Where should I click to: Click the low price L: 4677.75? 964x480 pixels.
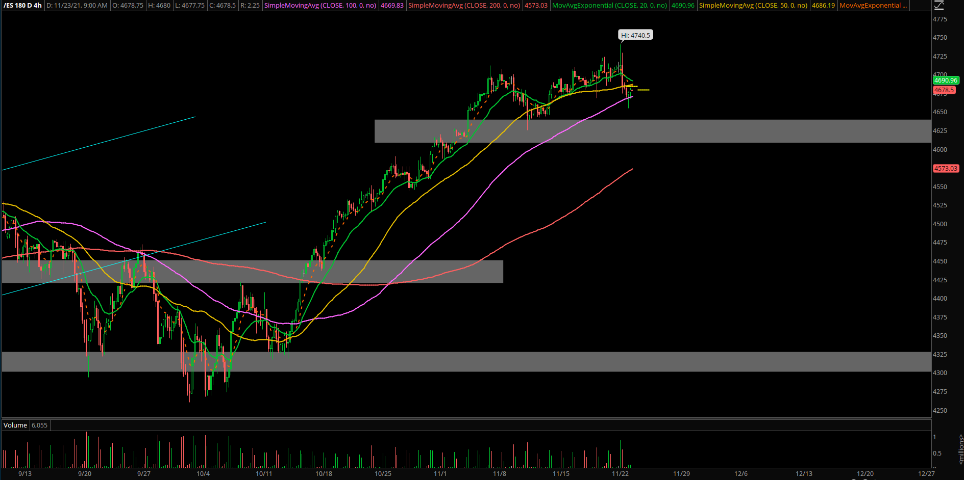189,5
